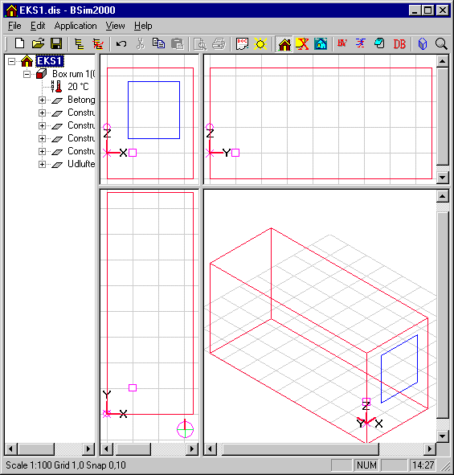Image resolution: width=454 pixels, height=475 pixels.
Task: Expand the Betong tree item
Action: point(42,100)
